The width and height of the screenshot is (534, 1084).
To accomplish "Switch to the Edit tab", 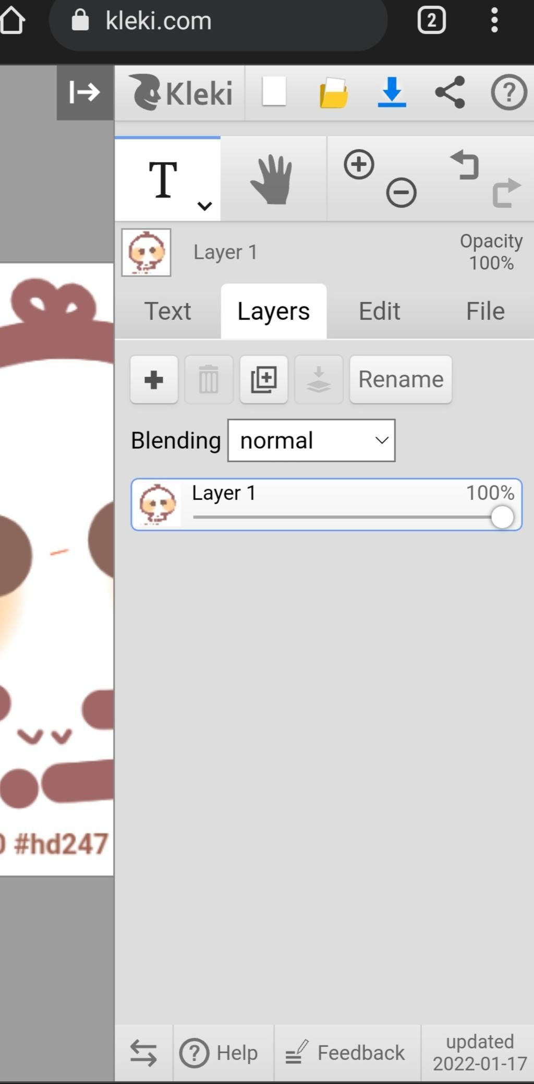I will click(379, 311).
